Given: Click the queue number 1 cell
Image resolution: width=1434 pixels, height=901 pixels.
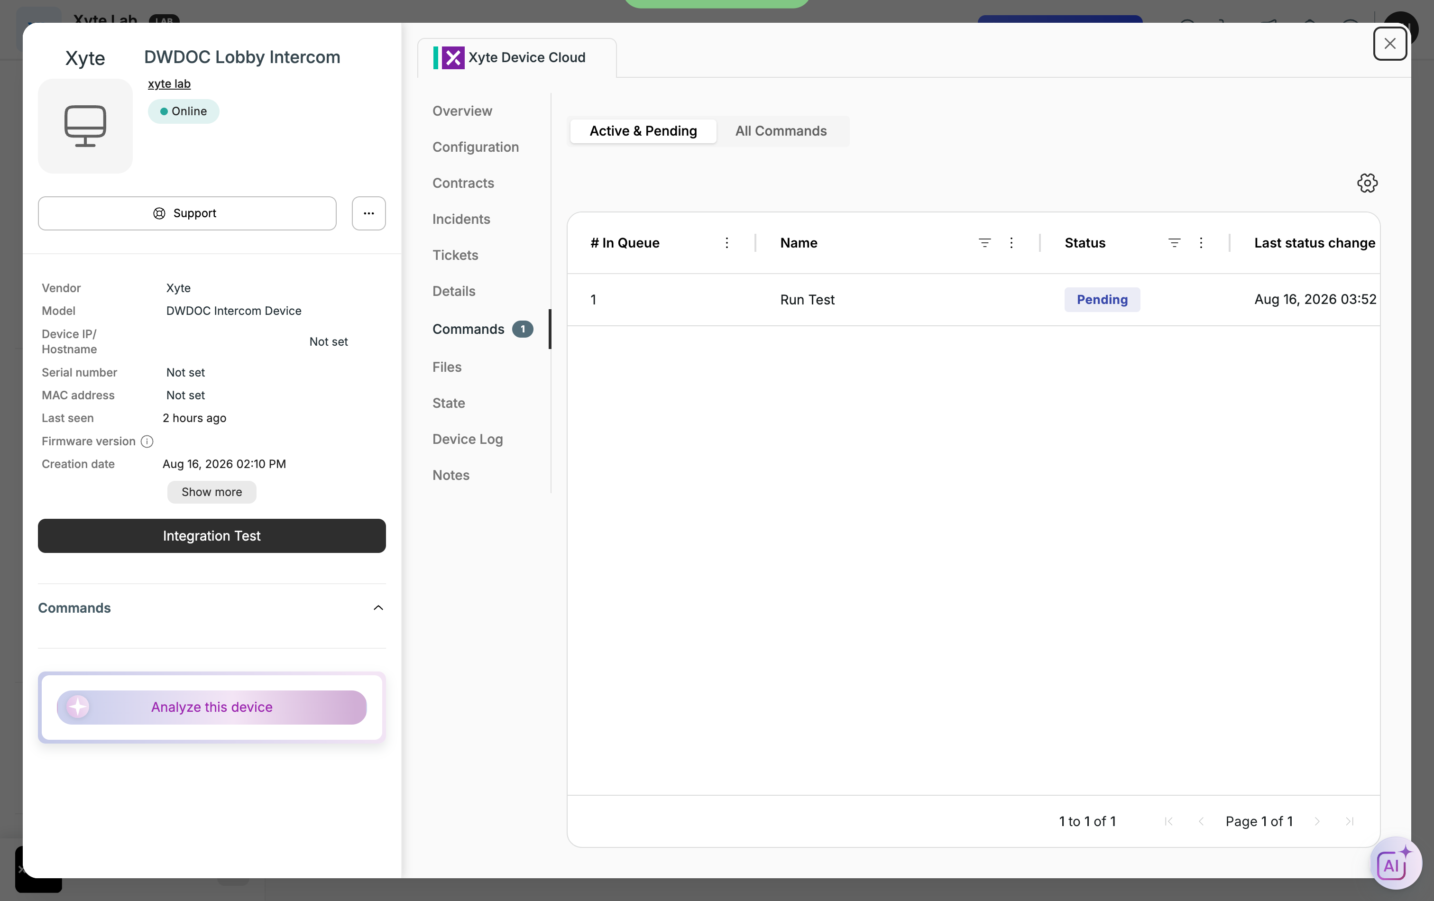Looking at the screenshot, I should point(593,300).
